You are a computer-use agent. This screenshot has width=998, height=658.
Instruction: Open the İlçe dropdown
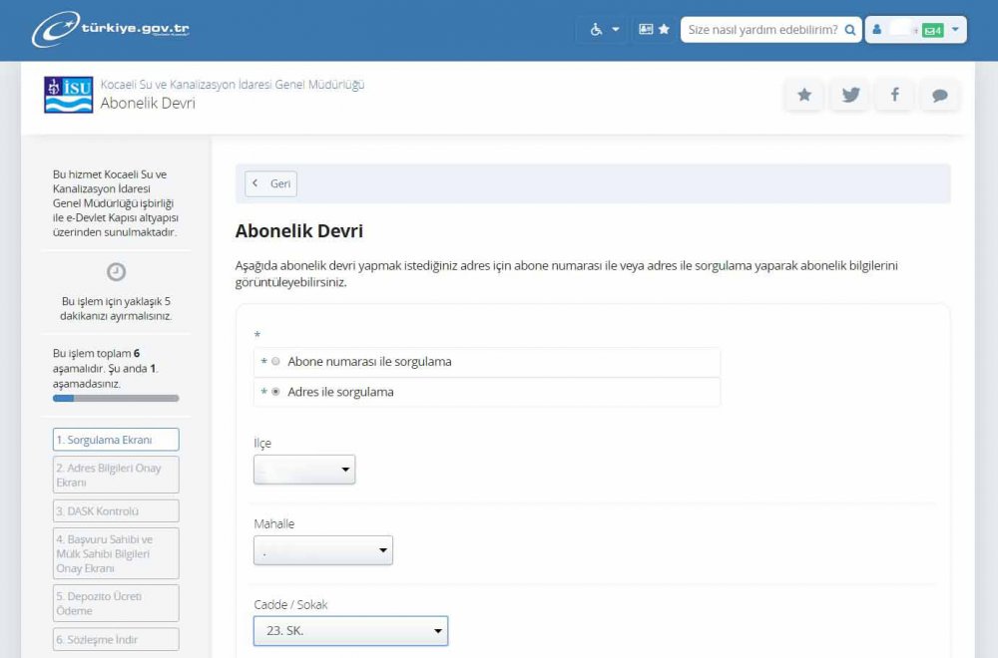click(x=304, y=470)
